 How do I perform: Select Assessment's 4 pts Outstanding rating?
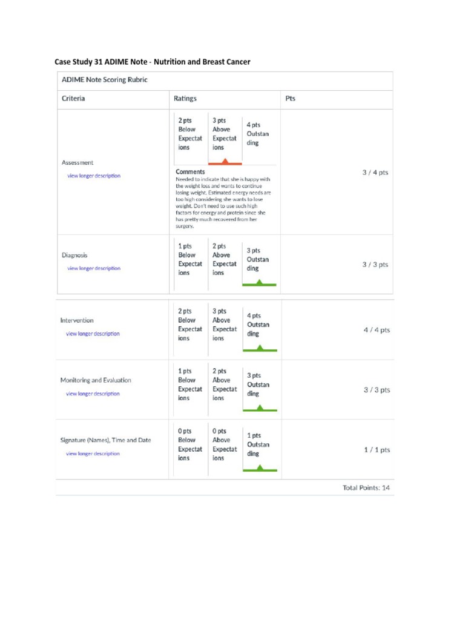click(257, 134)
